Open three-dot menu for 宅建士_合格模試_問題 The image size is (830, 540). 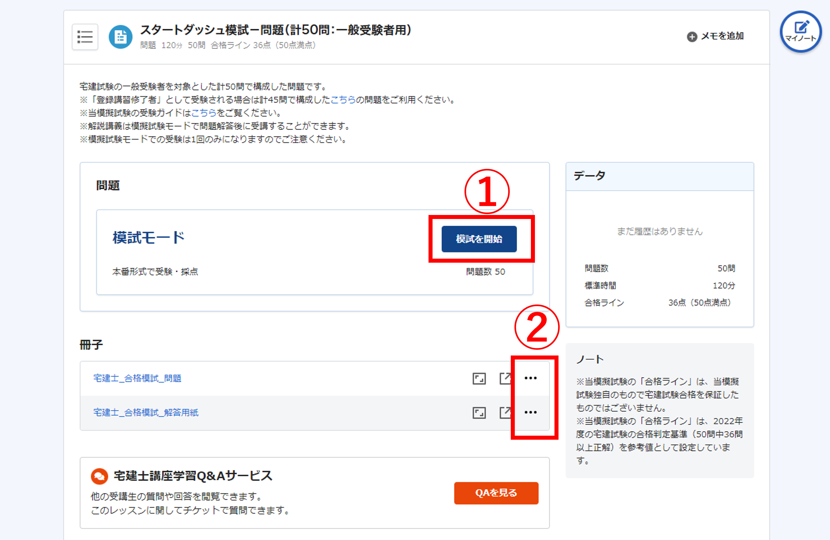pyautogui.click(x=530, y=378)
